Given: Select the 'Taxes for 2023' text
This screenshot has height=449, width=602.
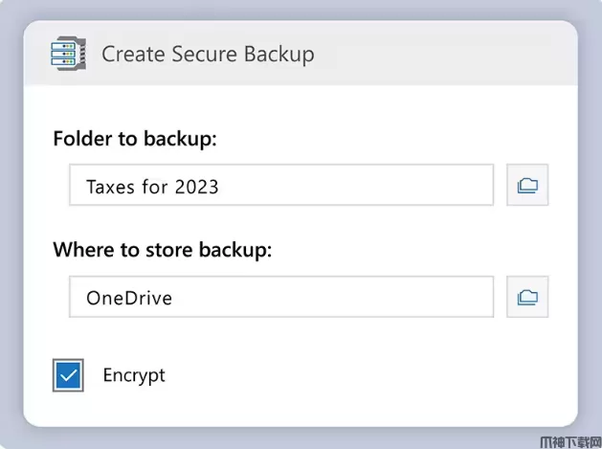Looking at the screenshot, I should [152, 187].
